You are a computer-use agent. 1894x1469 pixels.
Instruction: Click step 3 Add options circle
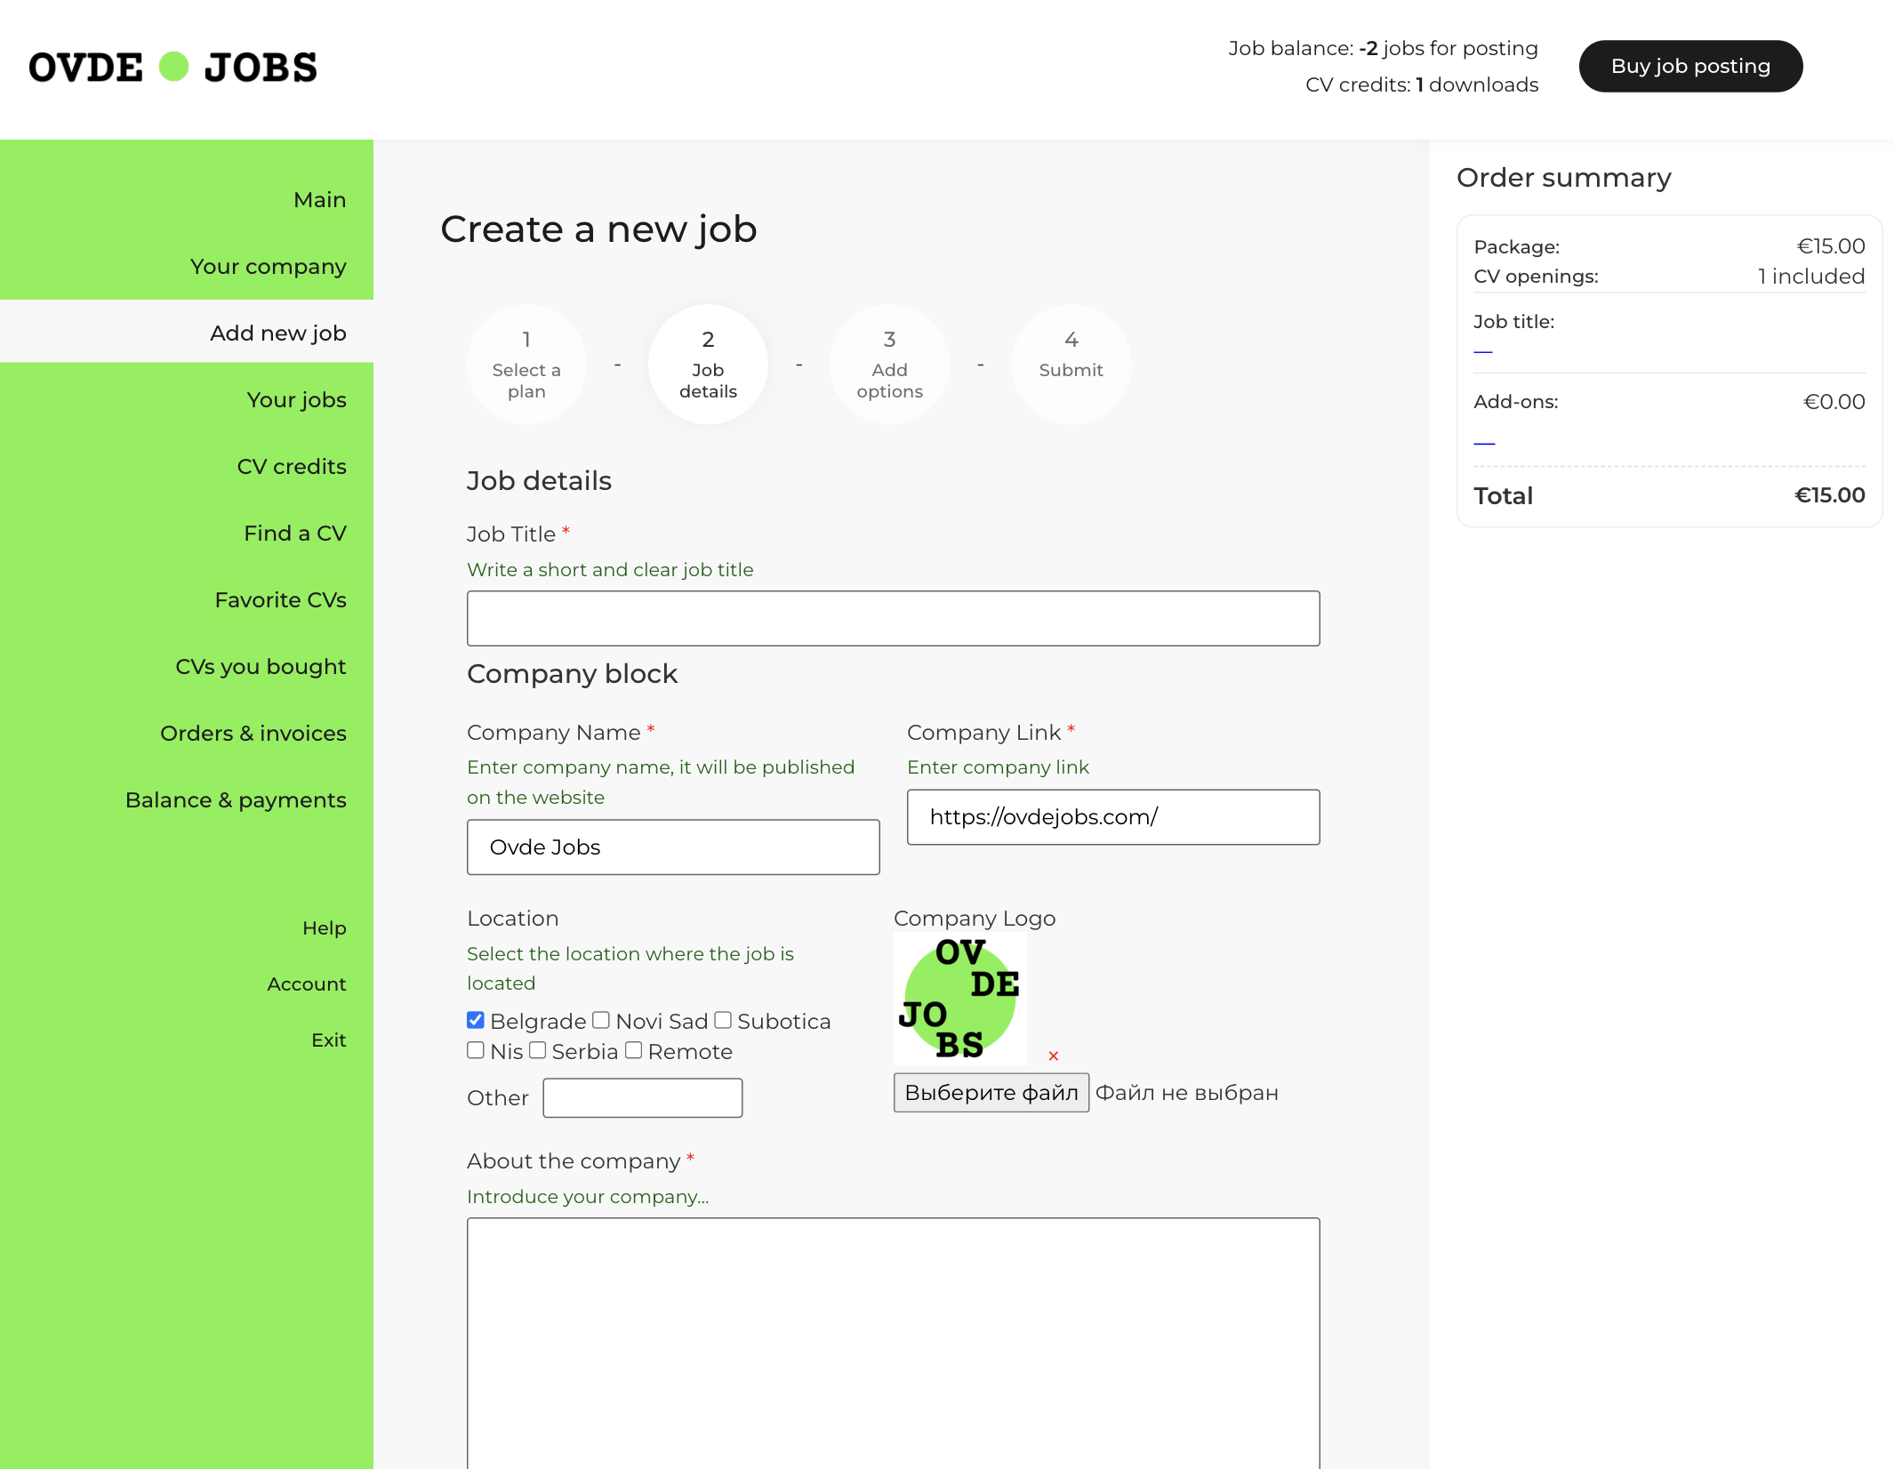[x=889, y=365]
